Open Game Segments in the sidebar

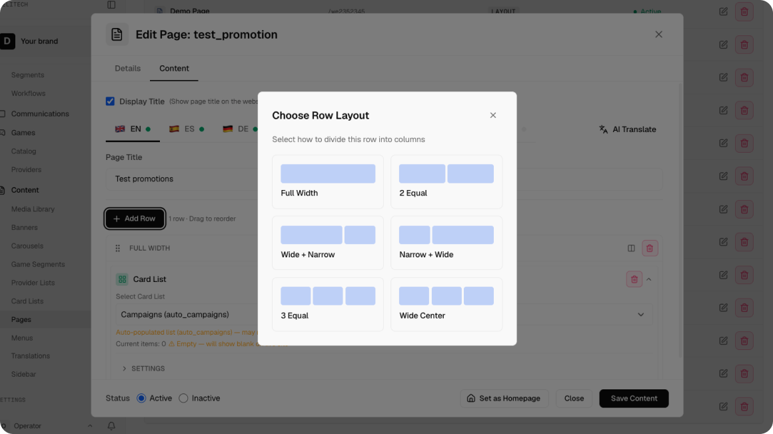pos(38,265)
